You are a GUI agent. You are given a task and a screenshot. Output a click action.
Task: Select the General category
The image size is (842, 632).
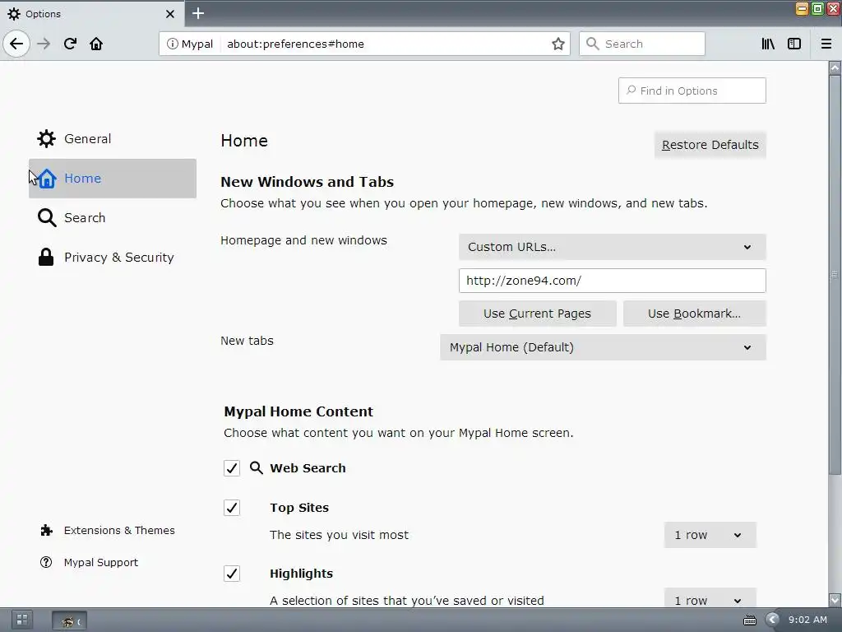click(x=112, y=138)
